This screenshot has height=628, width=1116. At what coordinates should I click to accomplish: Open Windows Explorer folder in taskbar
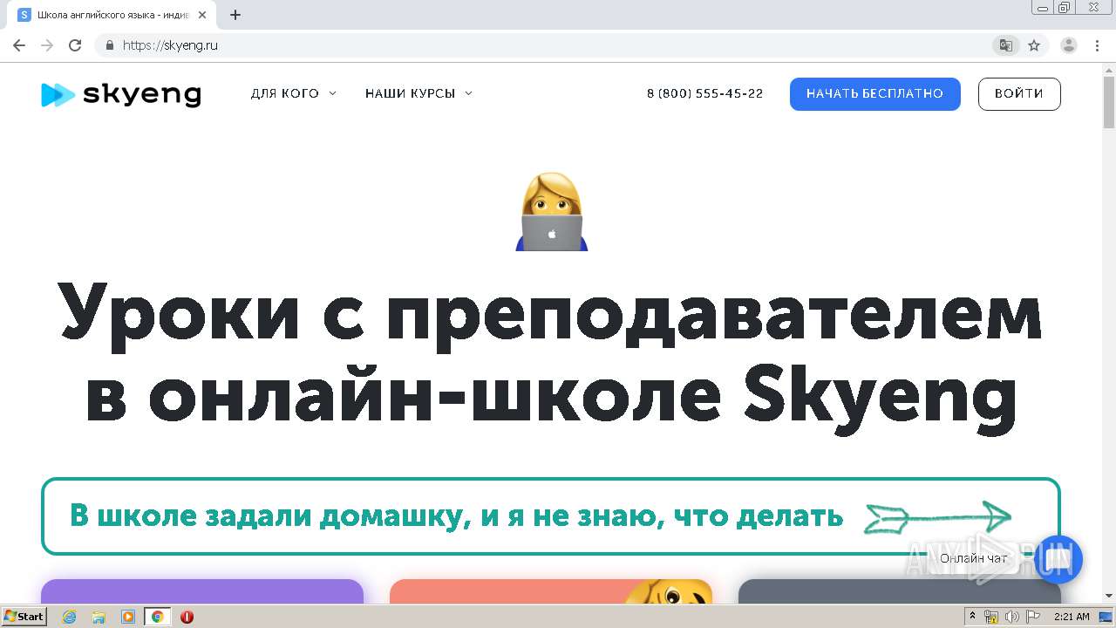click(99, 617)
